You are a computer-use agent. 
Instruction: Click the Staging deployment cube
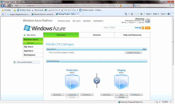pyautogui.click(x=121, y=82)
